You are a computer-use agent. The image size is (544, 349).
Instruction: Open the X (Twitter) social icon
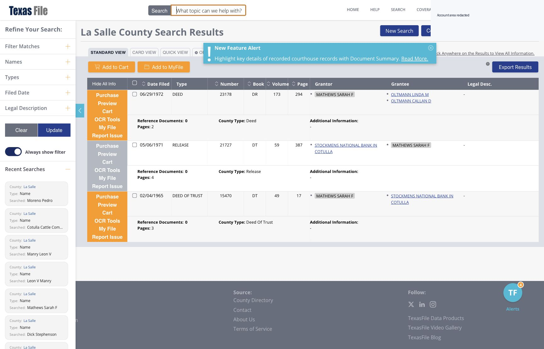tap(411, 304)
